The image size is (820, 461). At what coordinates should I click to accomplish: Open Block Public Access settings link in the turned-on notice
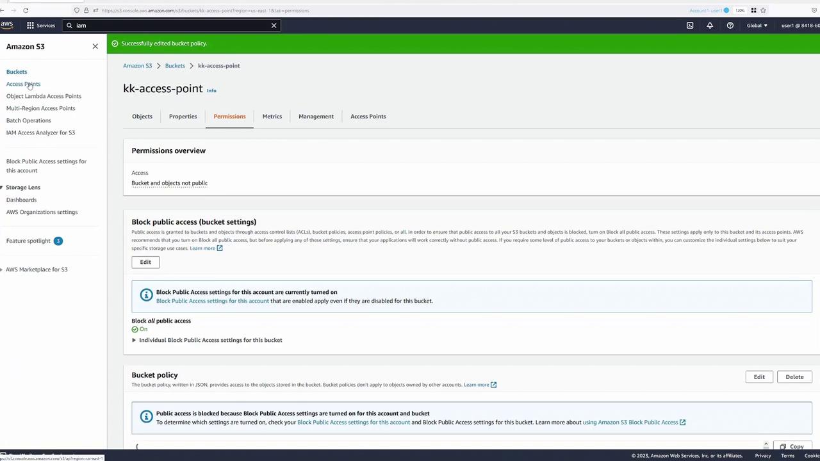(213, 301)
